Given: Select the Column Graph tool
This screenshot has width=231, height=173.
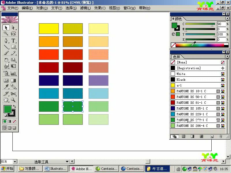Looking at the screenshot, I should pos(13,73).
